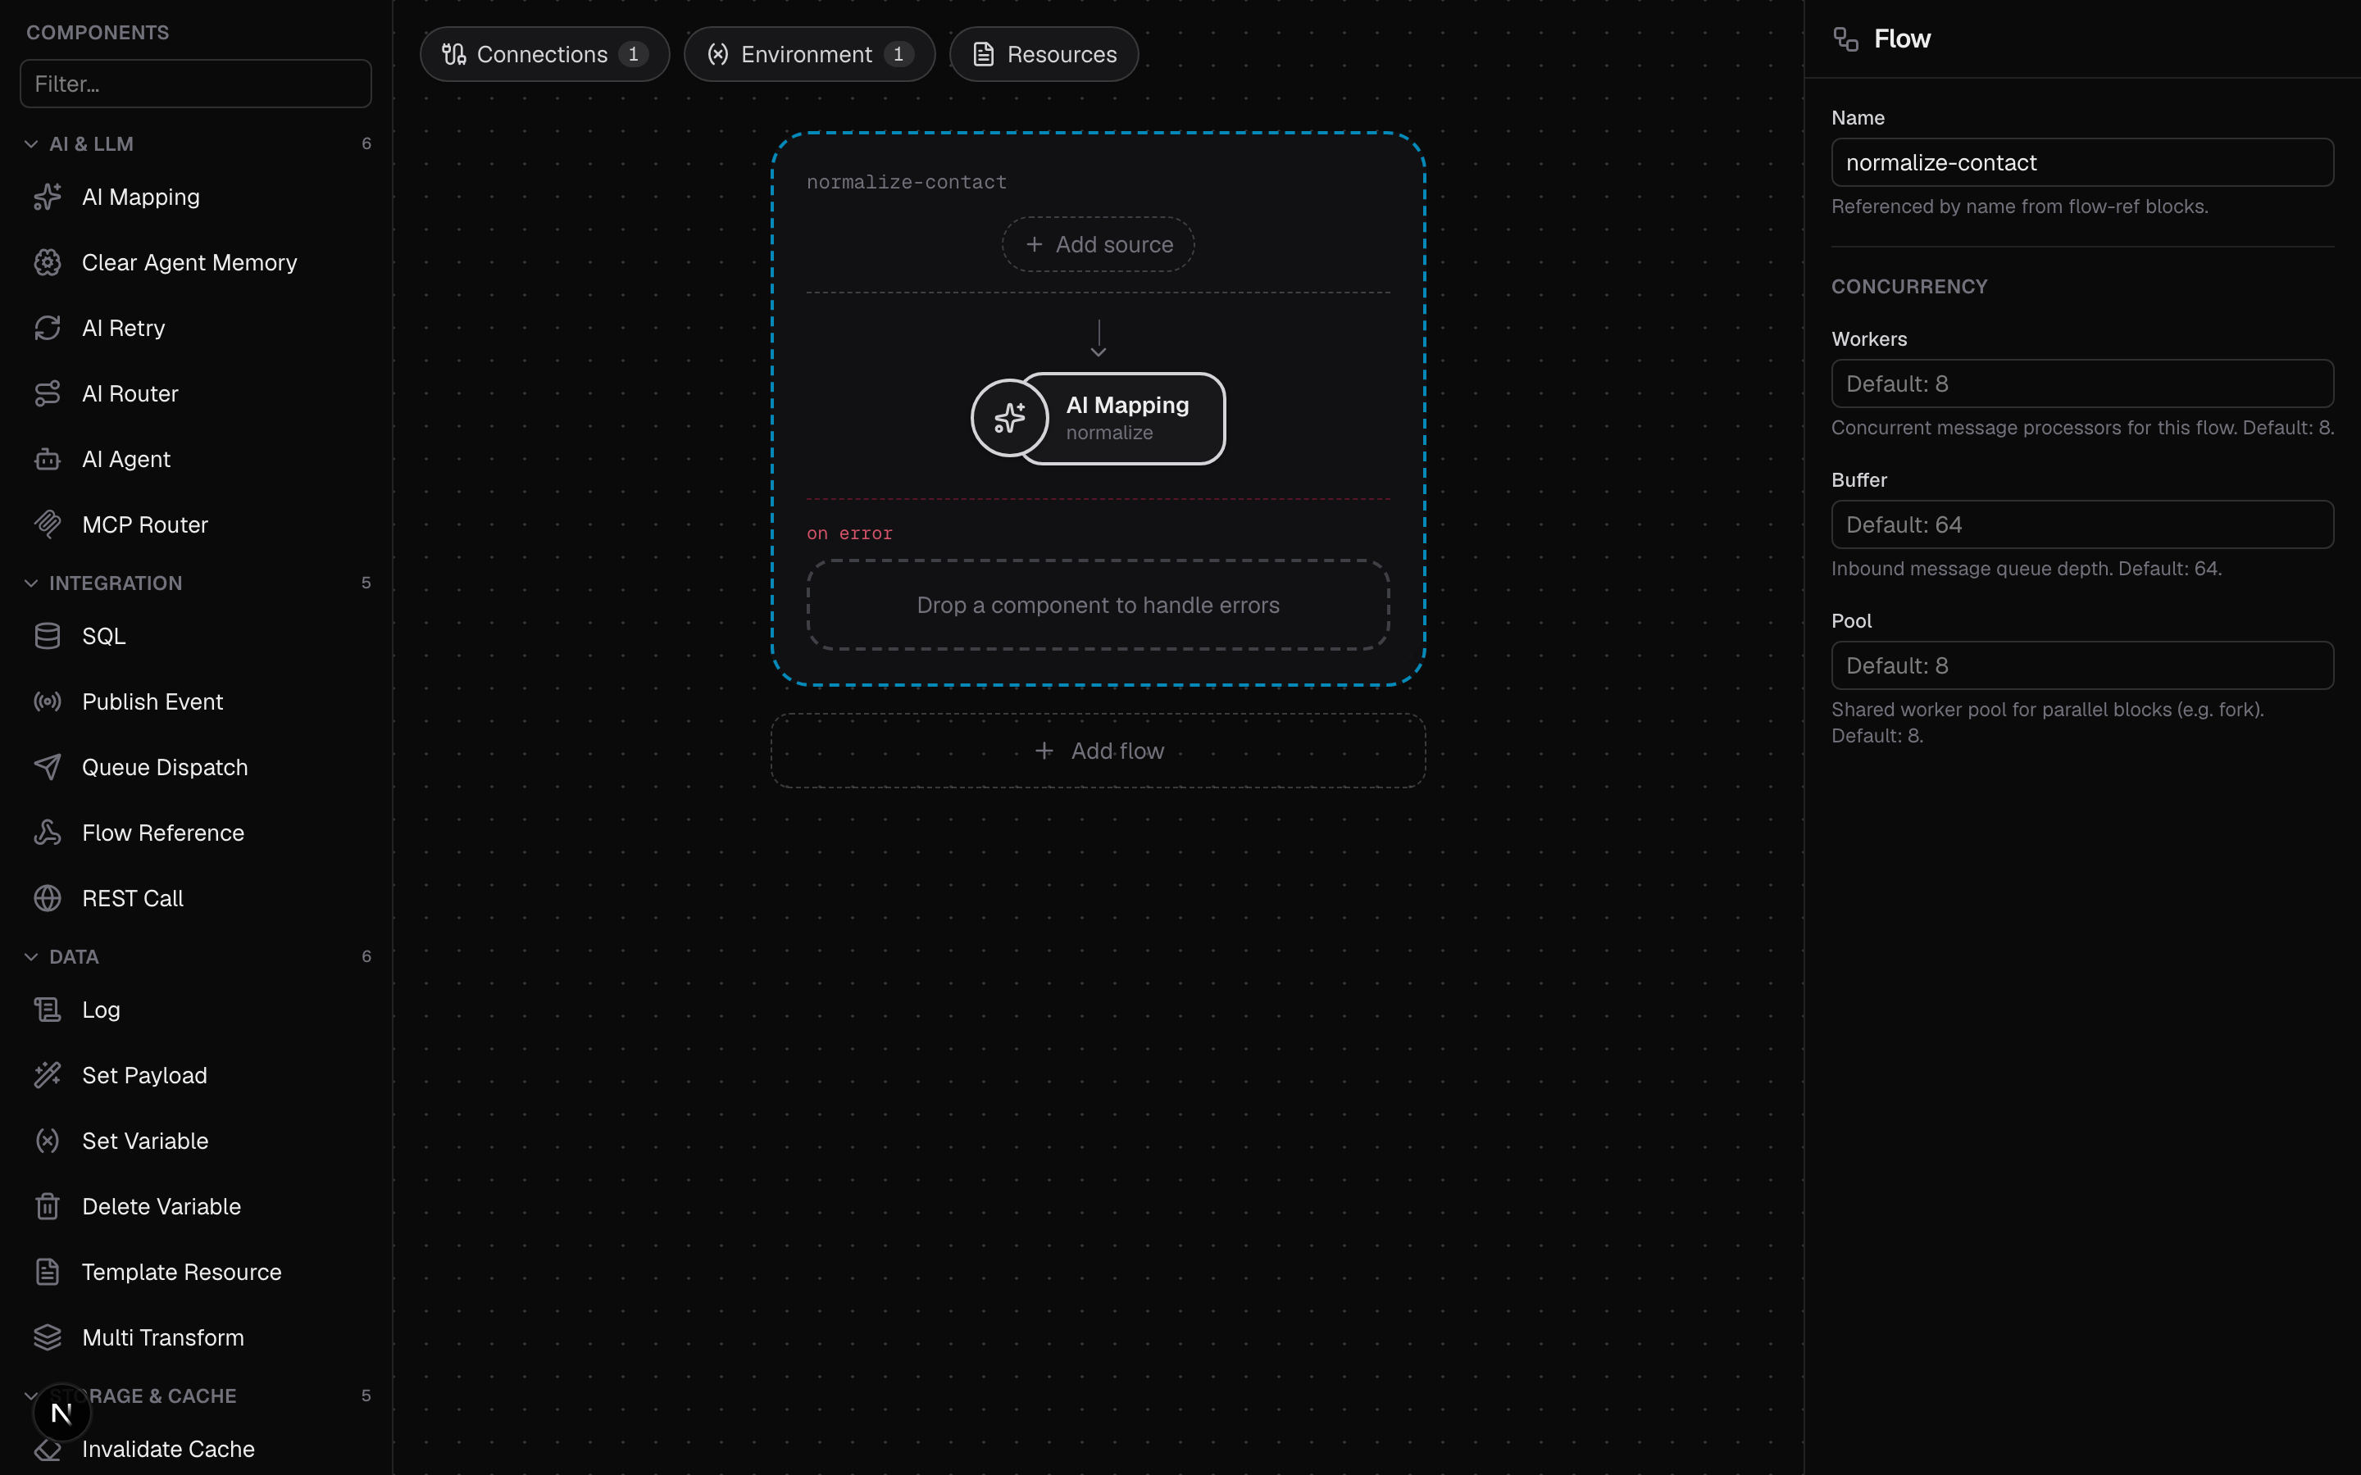Screen dimensions: 2361x1475
Task: Select the Invalidate Cache component label
Action: pyautogui.click(x=168, y=1449)
